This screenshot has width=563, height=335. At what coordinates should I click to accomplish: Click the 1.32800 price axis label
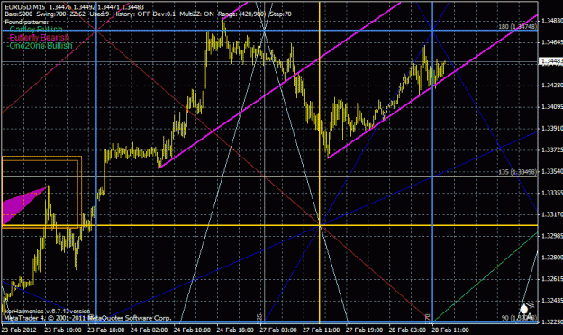coord(552,258)
